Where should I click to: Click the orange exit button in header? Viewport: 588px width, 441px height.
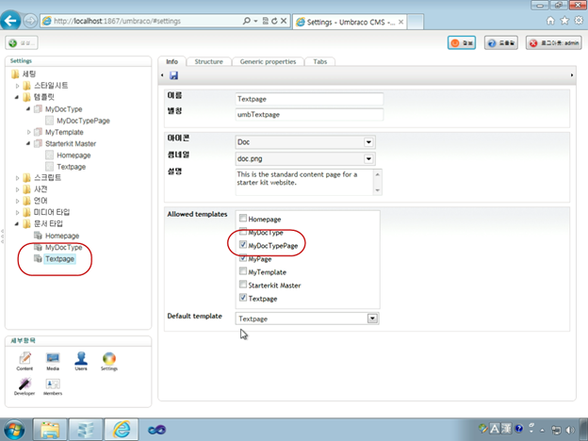pyautogui.click(x=462, y=42)
